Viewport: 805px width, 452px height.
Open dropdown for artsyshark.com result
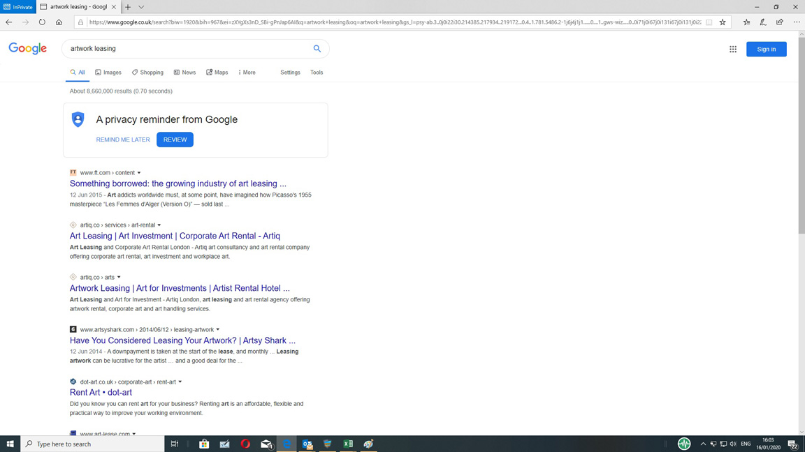(218, 330)
